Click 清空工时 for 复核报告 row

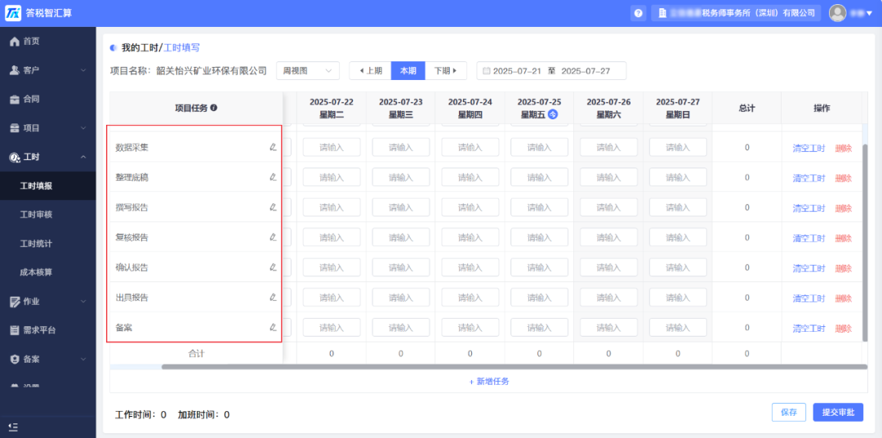coord(808,238)
